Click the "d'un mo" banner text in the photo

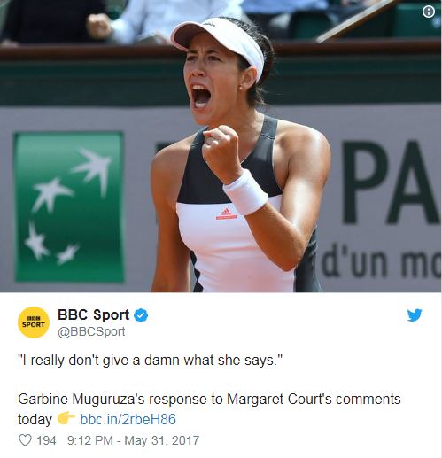coord(381,264)
